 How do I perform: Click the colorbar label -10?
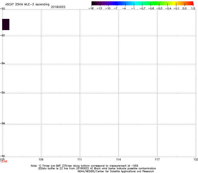click(108, 9)
